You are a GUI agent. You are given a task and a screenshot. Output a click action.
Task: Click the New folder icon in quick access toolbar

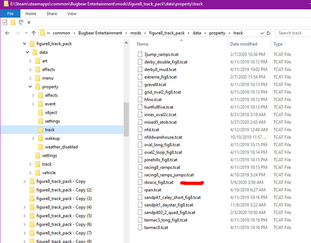click(x=13, y=23)
